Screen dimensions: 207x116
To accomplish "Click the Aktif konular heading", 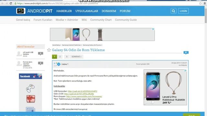I will (x=26, y=46).
